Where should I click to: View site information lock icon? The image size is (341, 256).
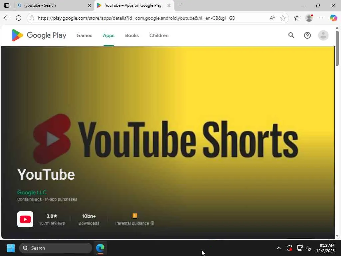32,18
